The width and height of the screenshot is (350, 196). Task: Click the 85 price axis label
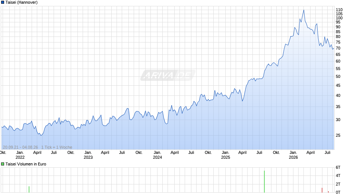[x=338, y=32]
